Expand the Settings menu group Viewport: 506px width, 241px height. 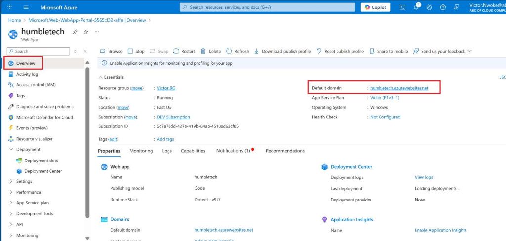pos(11,182)
